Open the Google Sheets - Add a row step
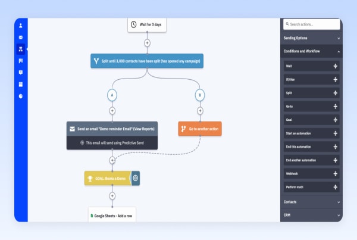The image size is (357, 240). click(112, 214)
